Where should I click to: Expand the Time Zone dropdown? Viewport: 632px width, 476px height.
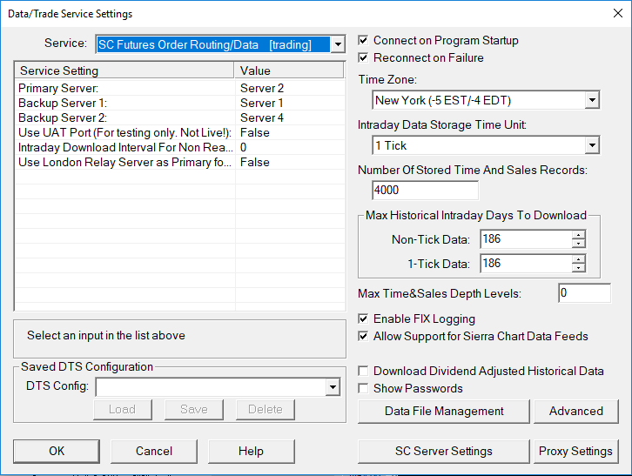[x=592, y=100]
